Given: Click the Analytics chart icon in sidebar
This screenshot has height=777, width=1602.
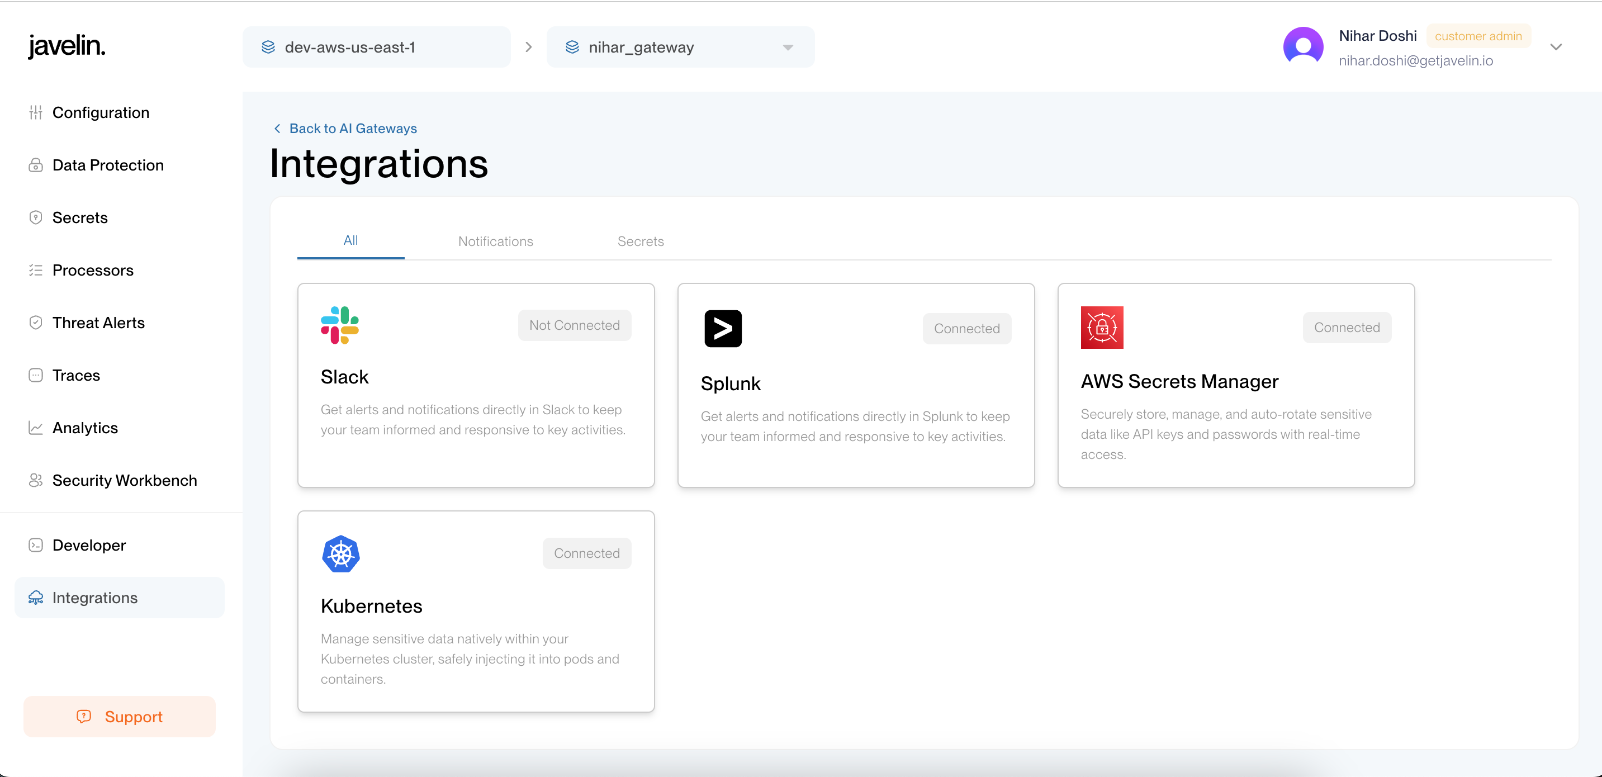Looking at the screenshot, I should pos(35,428).
